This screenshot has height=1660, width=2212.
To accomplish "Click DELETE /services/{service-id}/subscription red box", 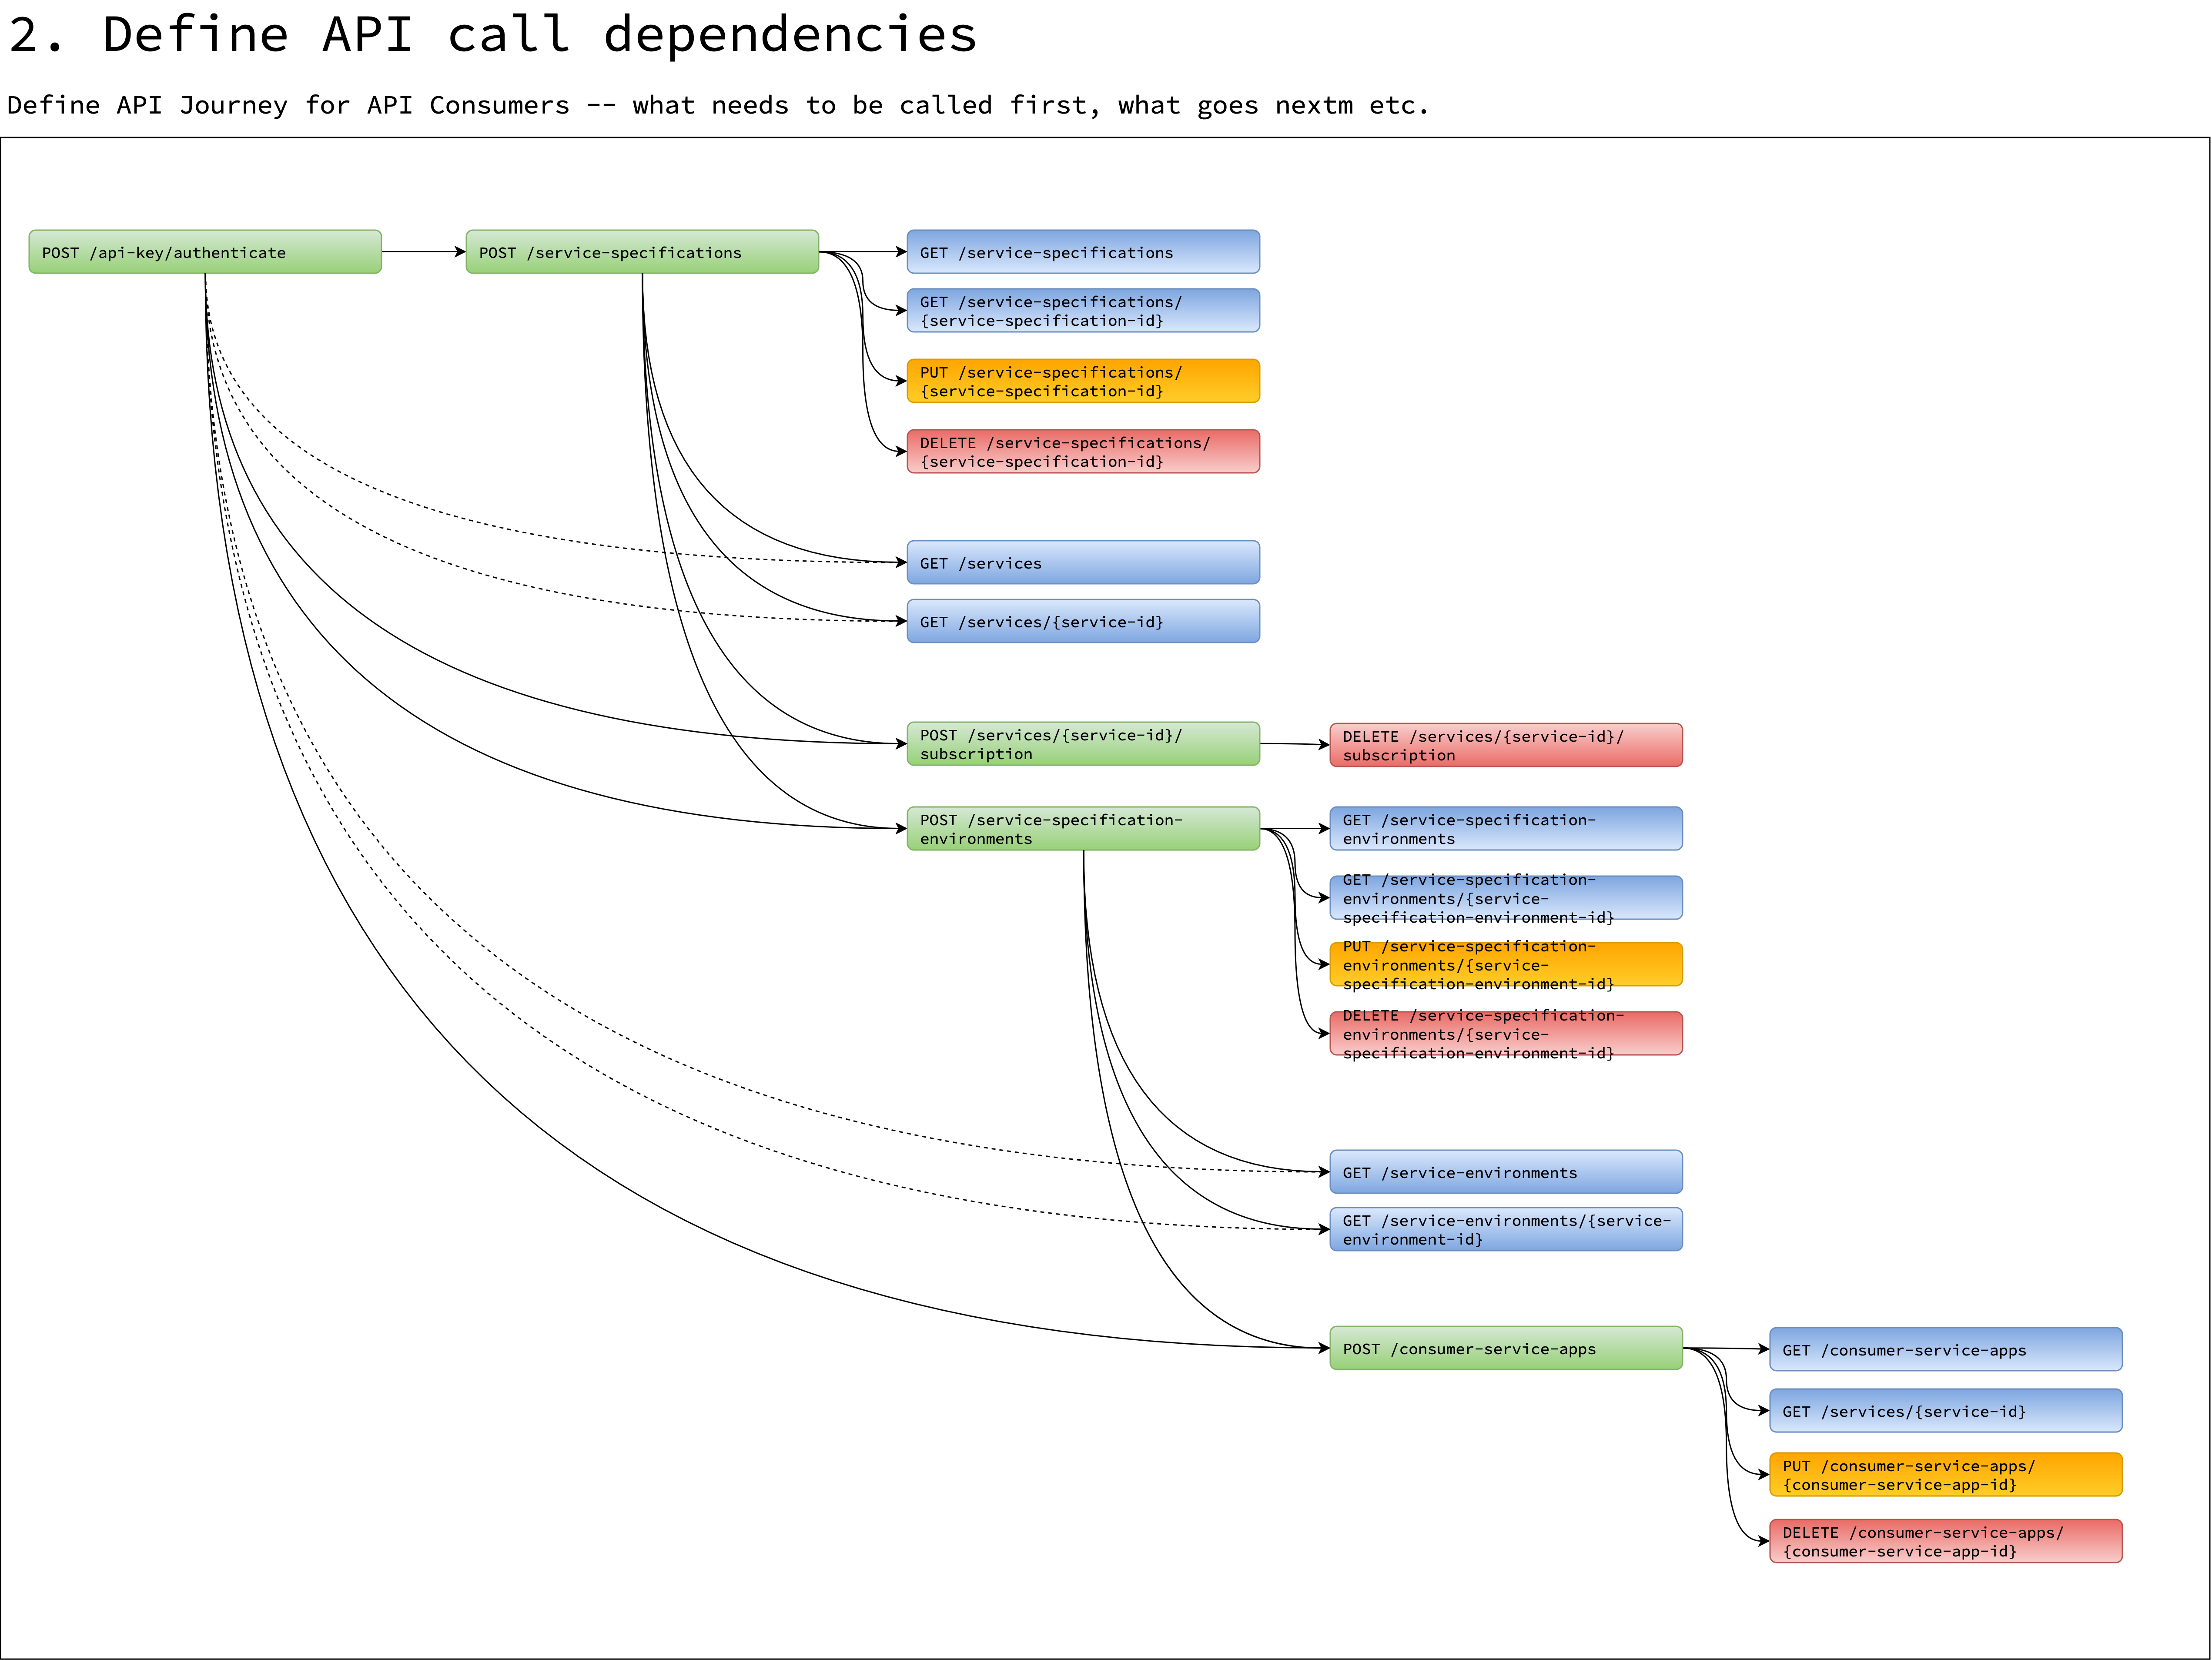I will (1505, 745).
